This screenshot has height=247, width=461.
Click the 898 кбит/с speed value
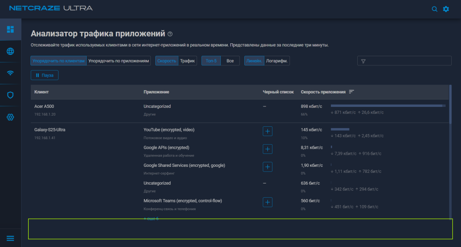tap(311, 106)
